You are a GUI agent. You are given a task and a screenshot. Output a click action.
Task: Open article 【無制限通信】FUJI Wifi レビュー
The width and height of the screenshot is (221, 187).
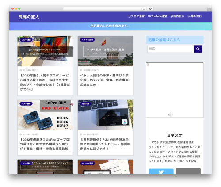point(105,144)
